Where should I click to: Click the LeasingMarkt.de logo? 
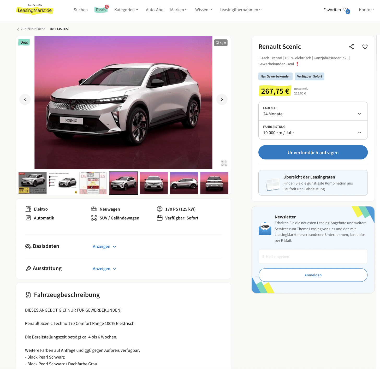pos(35,9)
